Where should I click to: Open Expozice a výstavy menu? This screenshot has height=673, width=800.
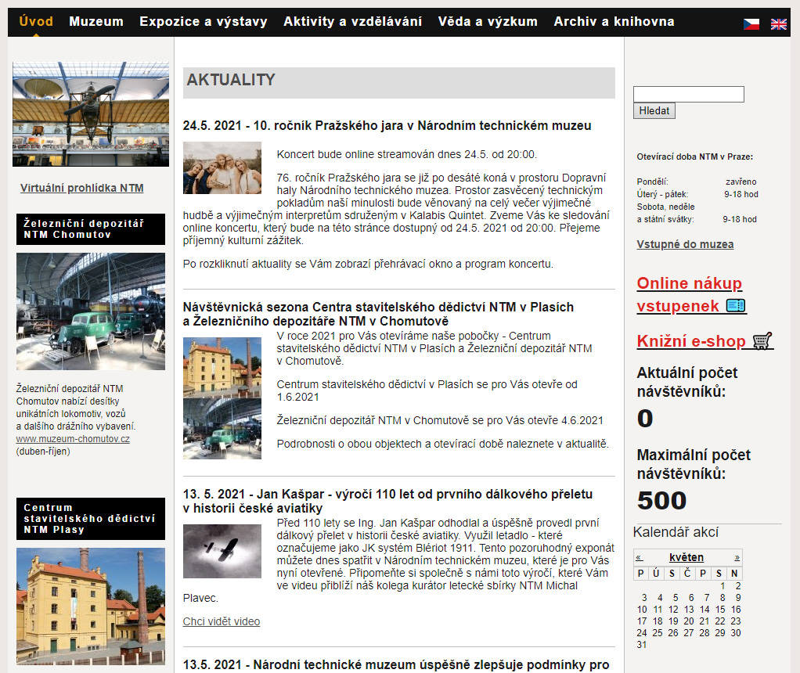click(x=203, y=21)
